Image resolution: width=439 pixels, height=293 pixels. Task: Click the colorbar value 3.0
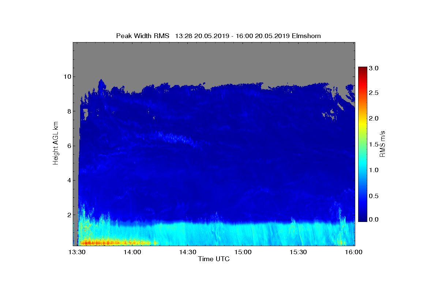(x=374, y=68)
